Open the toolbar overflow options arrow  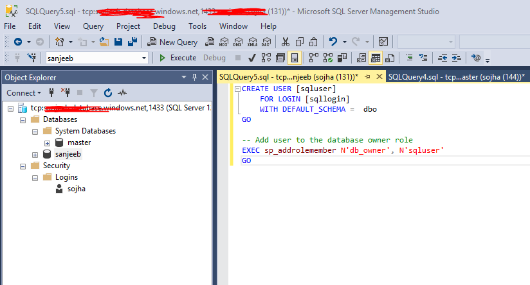[488, 61]
